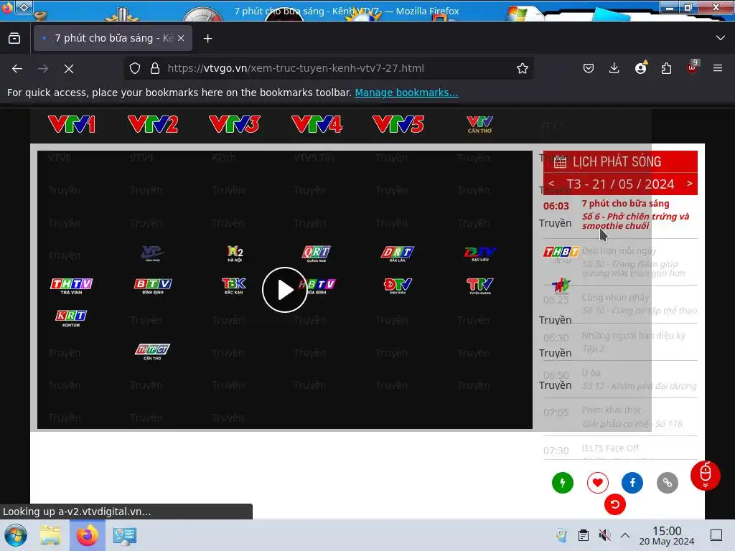Open the BTV Bạc Liêu channel
The image size is (735, 551).
coord(480,253)
